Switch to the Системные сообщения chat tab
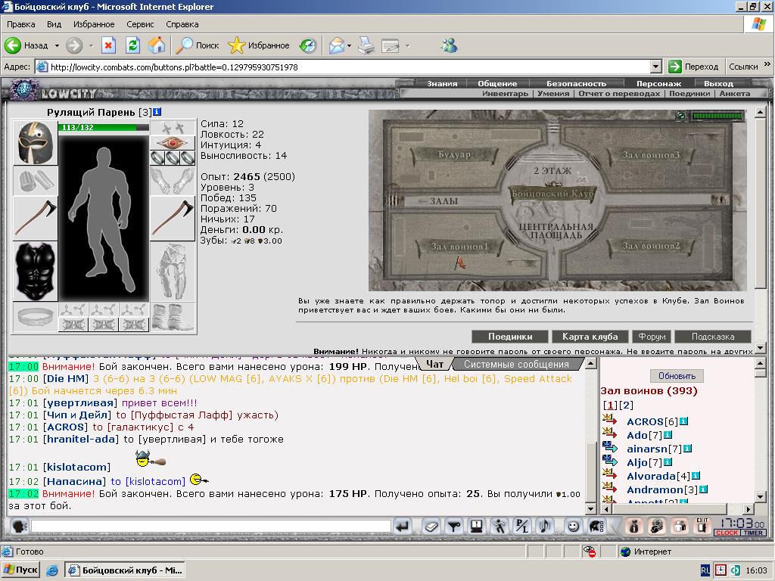The image size is (775, 581). click(516, 364)
